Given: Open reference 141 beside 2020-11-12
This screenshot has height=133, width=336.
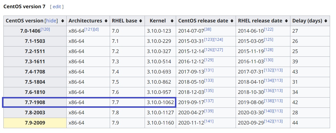Looking at the screenshot, I should coord(209,121).
